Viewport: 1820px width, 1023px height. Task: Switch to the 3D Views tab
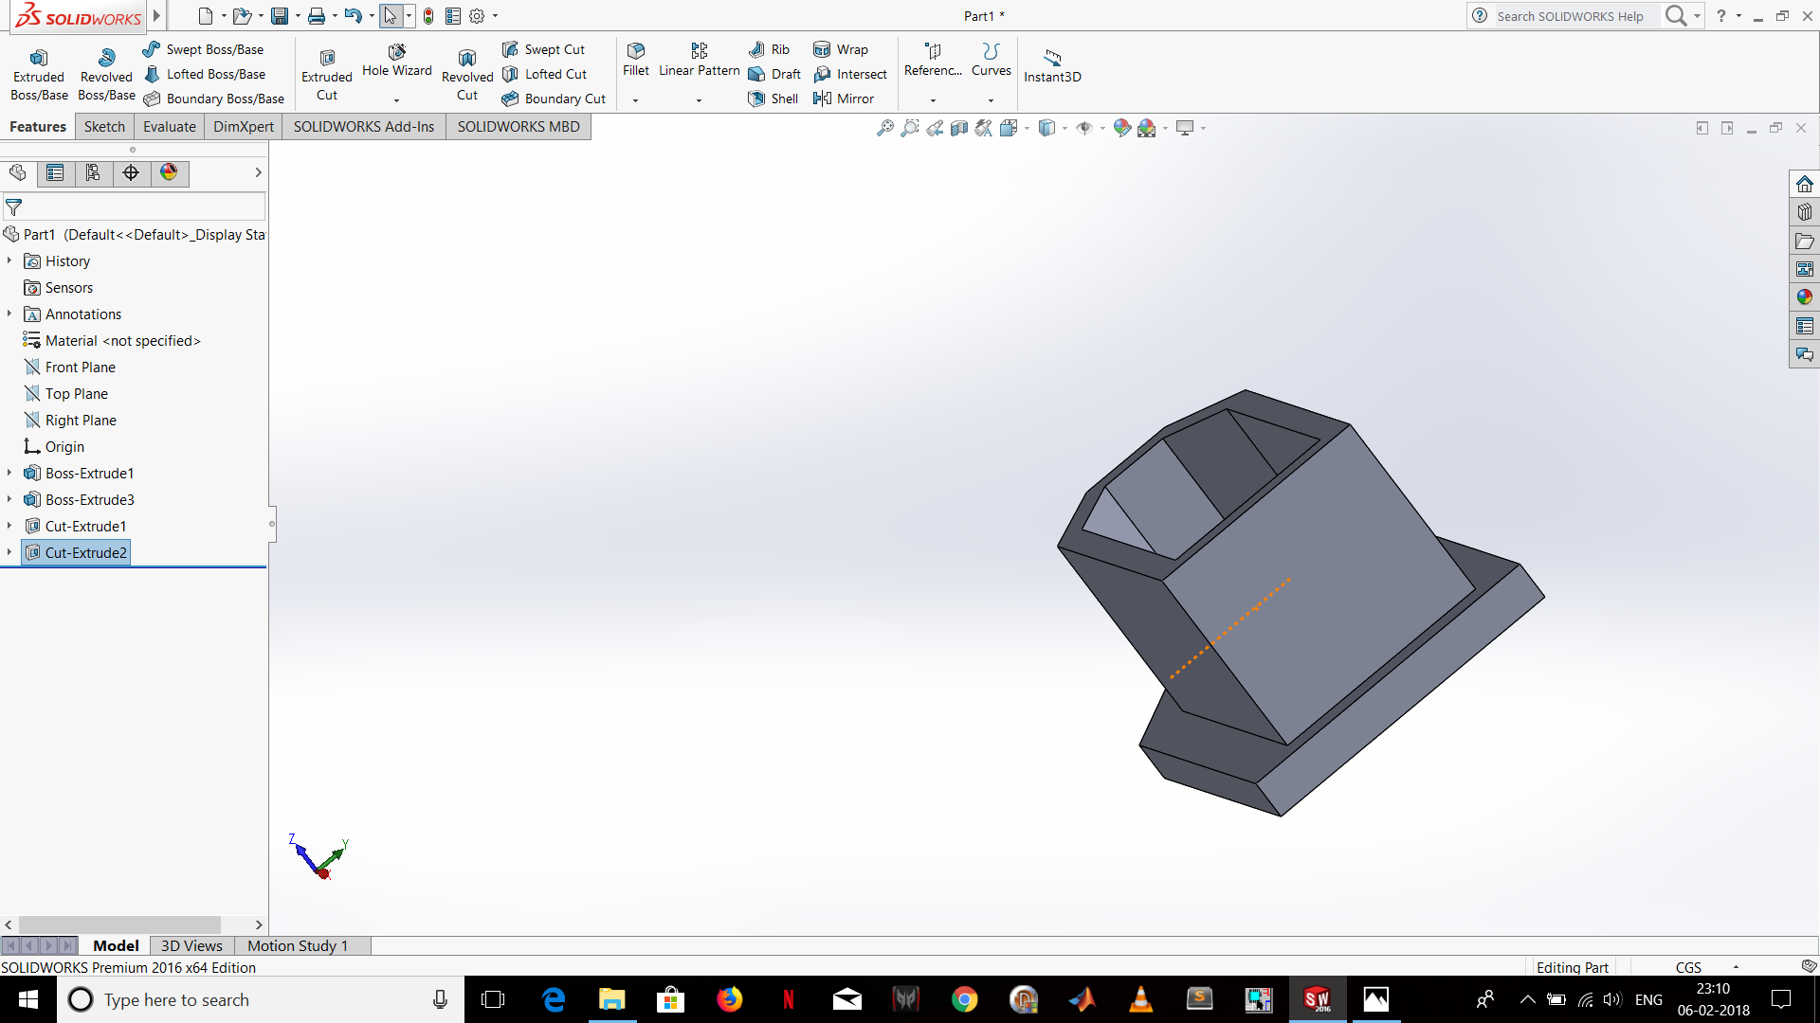click(x=191, y=945)
